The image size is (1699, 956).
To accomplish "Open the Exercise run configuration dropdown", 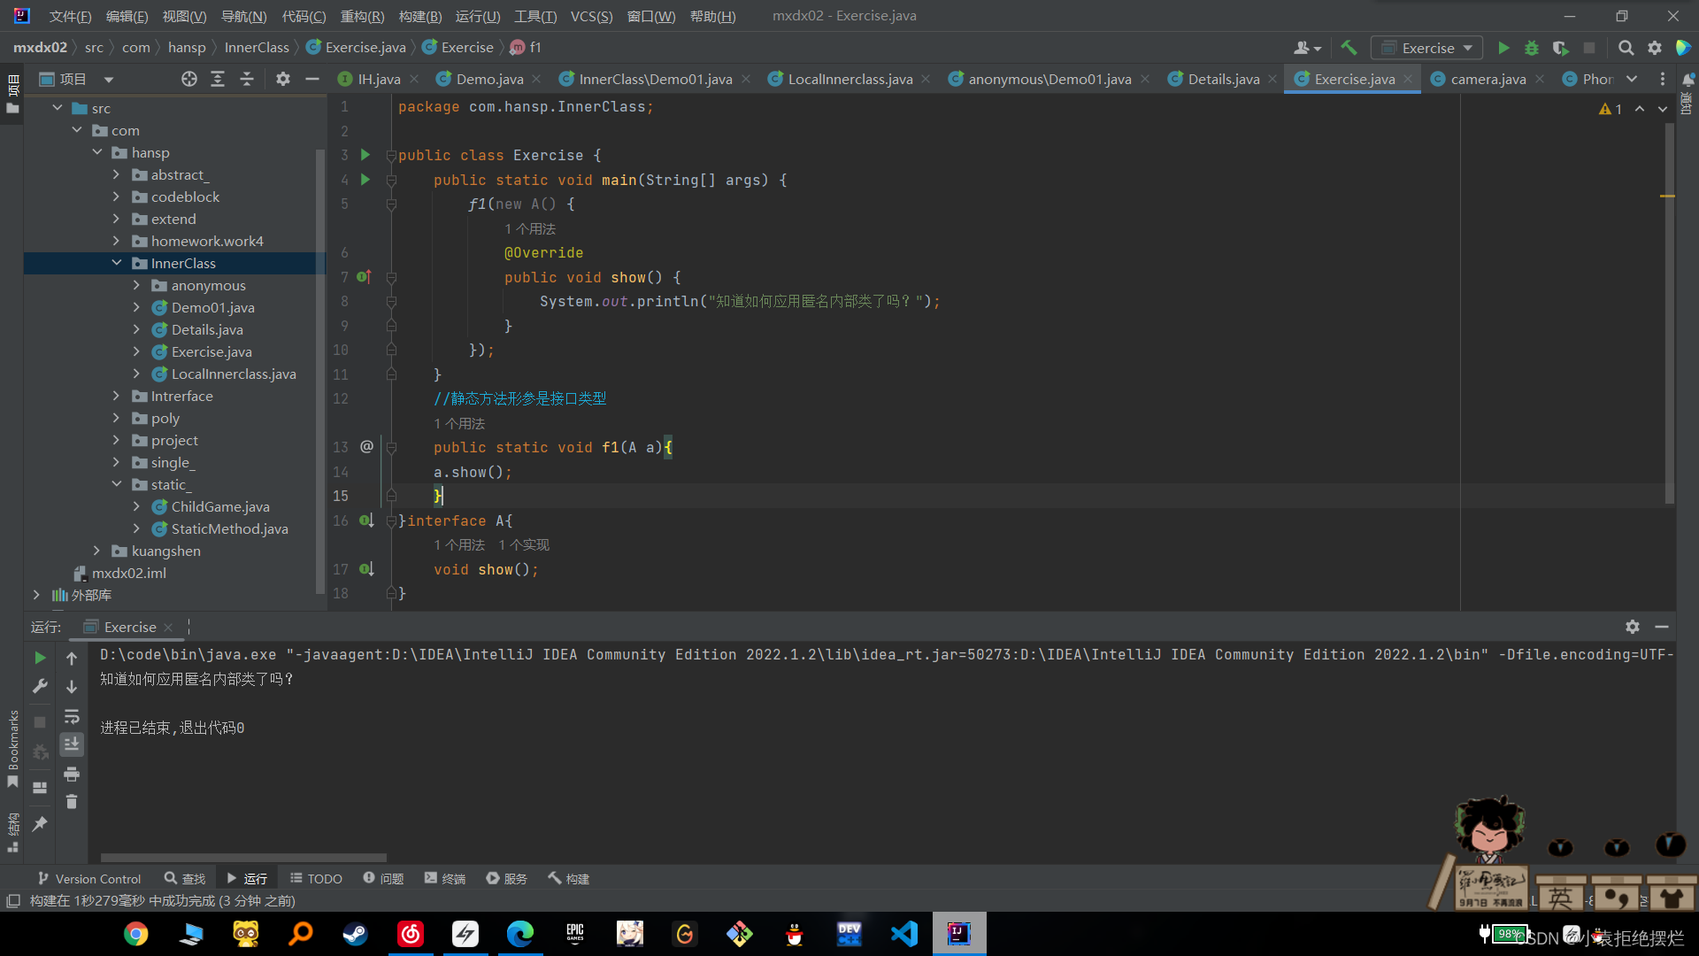I will point(1428,48).
